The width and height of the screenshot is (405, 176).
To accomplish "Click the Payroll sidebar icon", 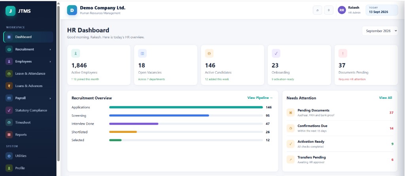I will [x=9, y=98].
